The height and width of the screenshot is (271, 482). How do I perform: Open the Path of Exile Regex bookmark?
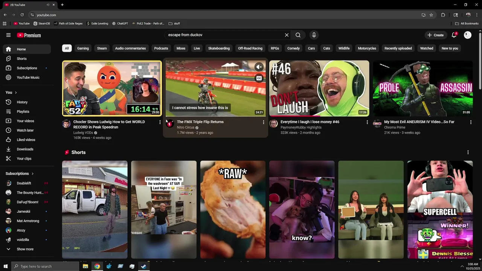tap(68, 23)
